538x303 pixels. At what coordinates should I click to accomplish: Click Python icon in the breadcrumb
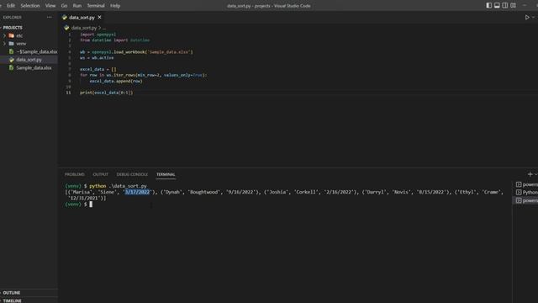(x=66, y=28)
